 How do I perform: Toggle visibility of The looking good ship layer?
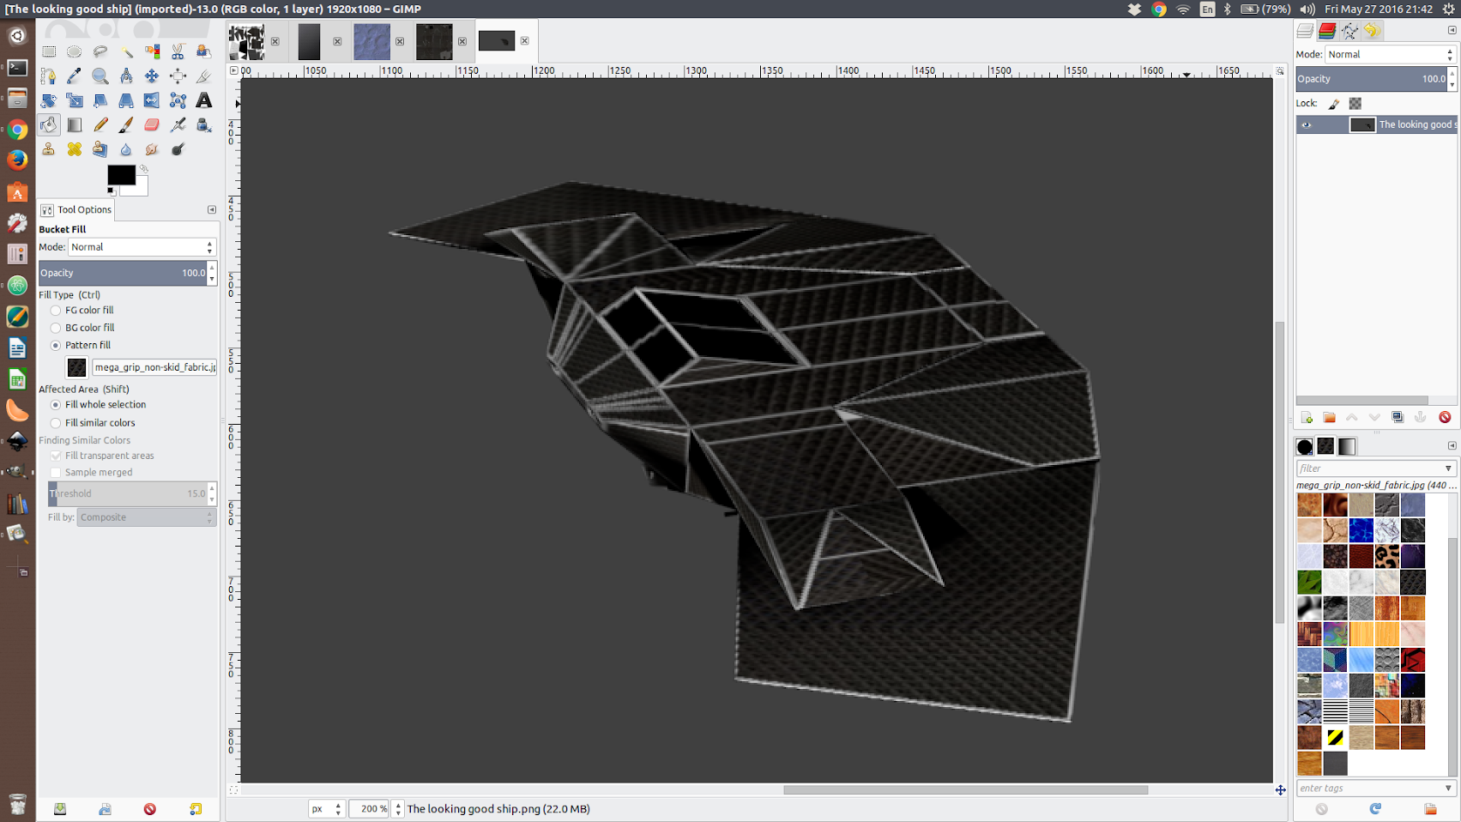point(1307,125)
